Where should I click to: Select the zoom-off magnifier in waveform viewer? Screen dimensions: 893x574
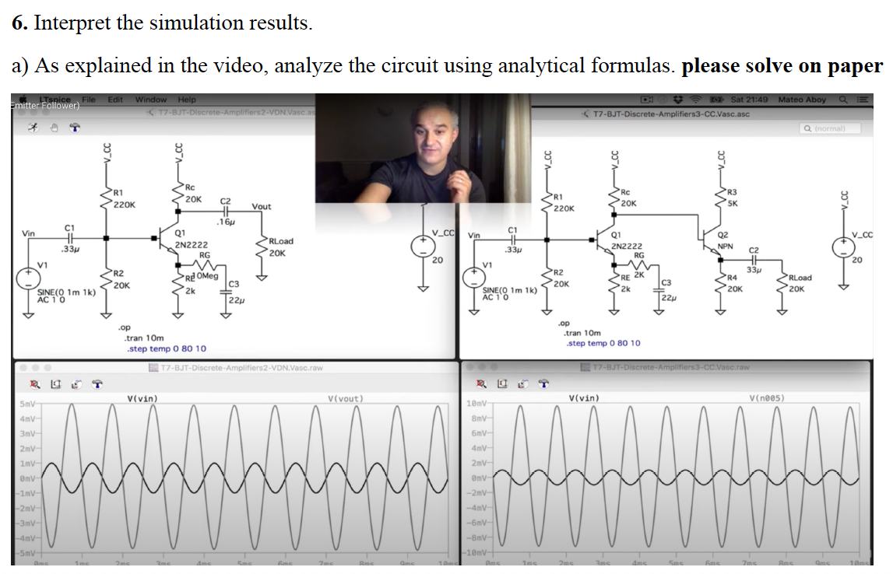click(x=35, y=384)
